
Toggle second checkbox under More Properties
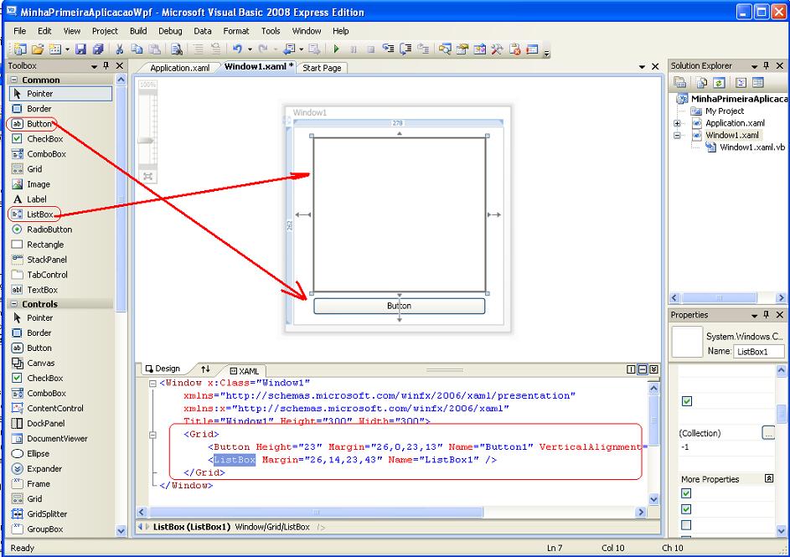[686, 509]
